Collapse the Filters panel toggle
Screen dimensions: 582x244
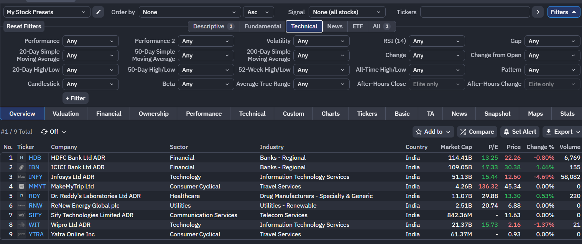pos(564,12)
